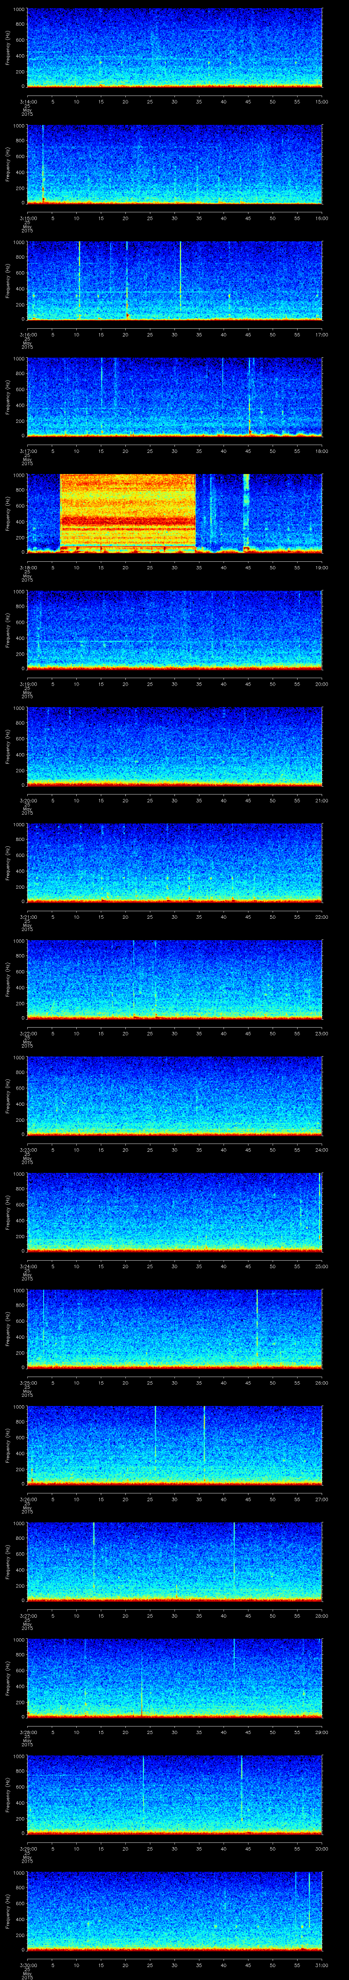This screenshot has width=349, height=1980.
Task: Click the 18:00 end time label
Action: (x=322, y=450)
